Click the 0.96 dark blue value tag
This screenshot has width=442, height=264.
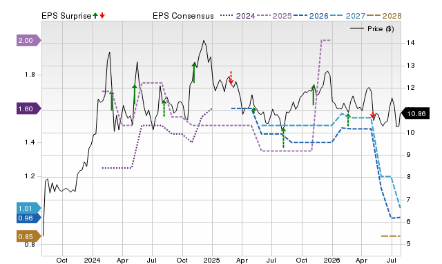(29, 218)
